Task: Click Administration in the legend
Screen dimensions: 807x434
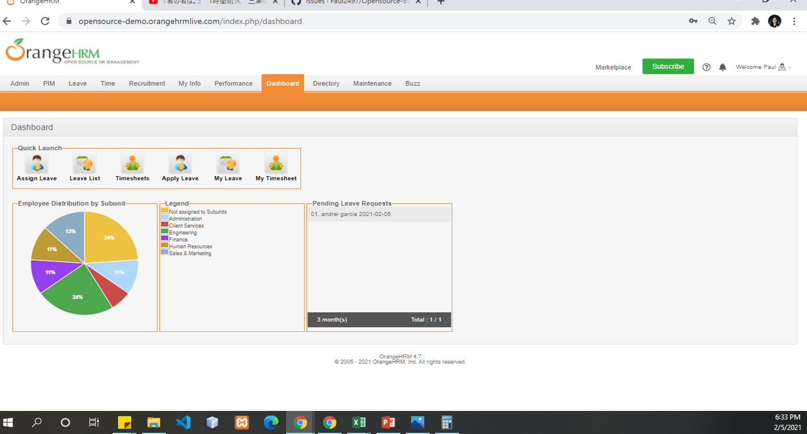Action: click(185, 219)
